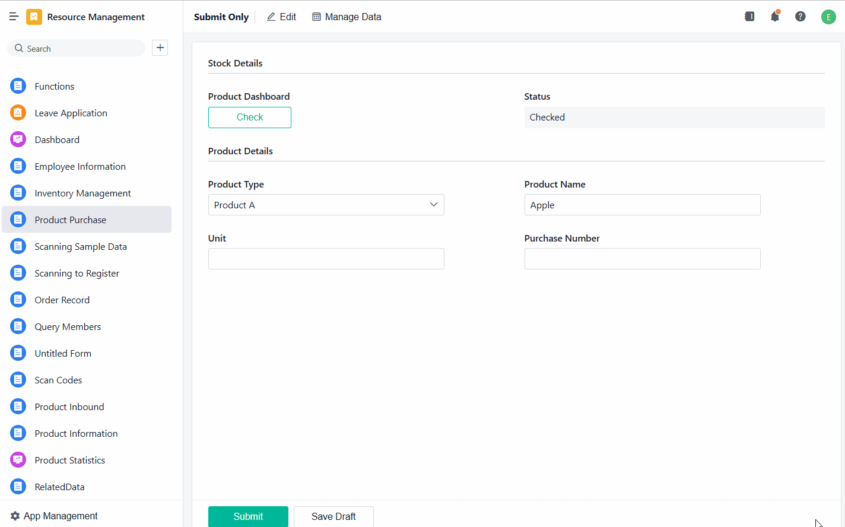Screen dimensions: 845x527
Task: Switch to the Submit Only tab
Action: [x=221, y=17]
